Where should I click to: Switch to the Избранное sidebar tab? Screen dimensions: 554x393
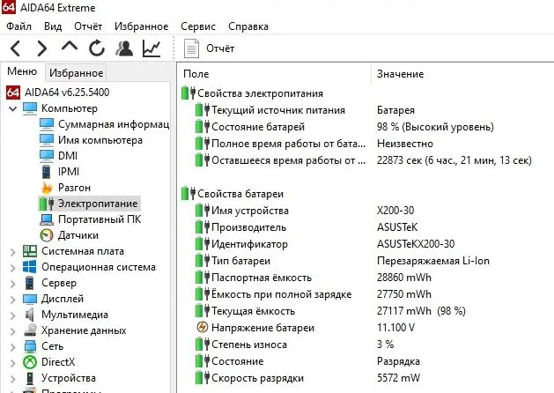76,73
